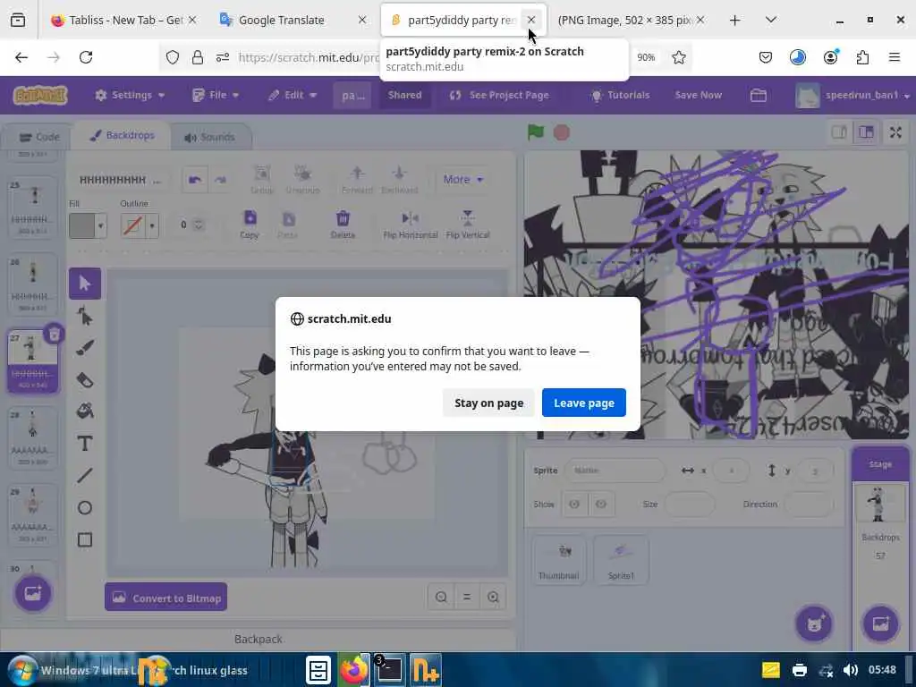
Task: Click Convert to Bitmap button
Action: [x=165, y=597]
